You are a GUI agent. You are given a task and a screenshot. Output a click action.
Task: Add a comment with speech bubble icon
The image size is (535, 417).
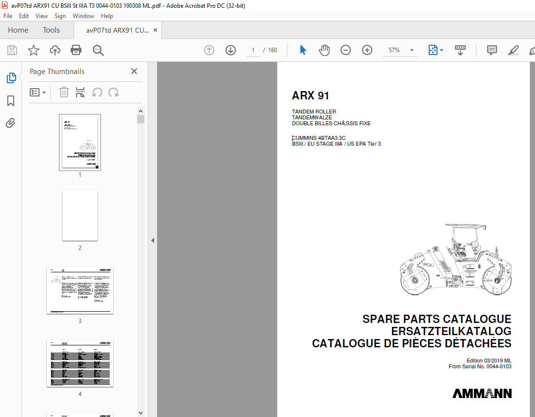[492, 51]
